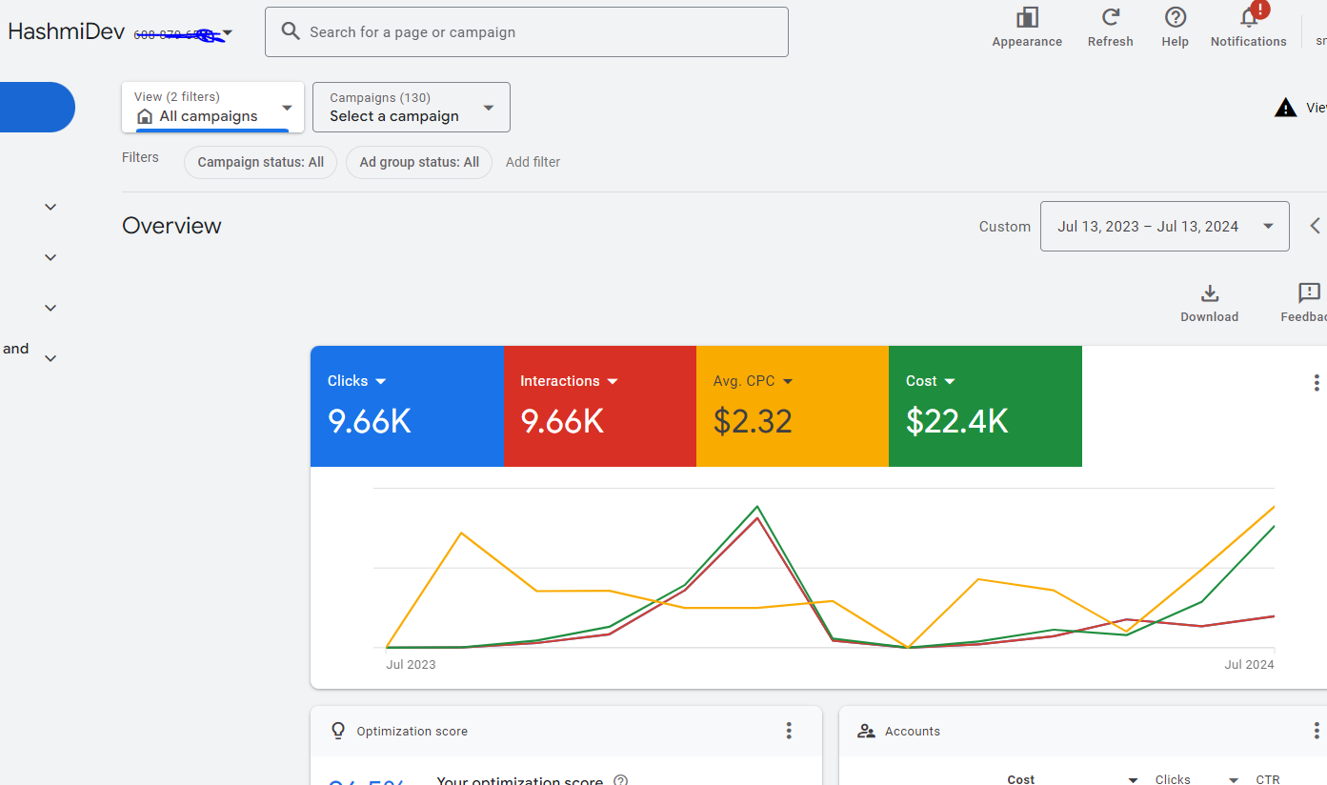This screenshot has width=1327, height=785.
Task: Click the optimization score help question mark
Action: click(x=621, y=780)
